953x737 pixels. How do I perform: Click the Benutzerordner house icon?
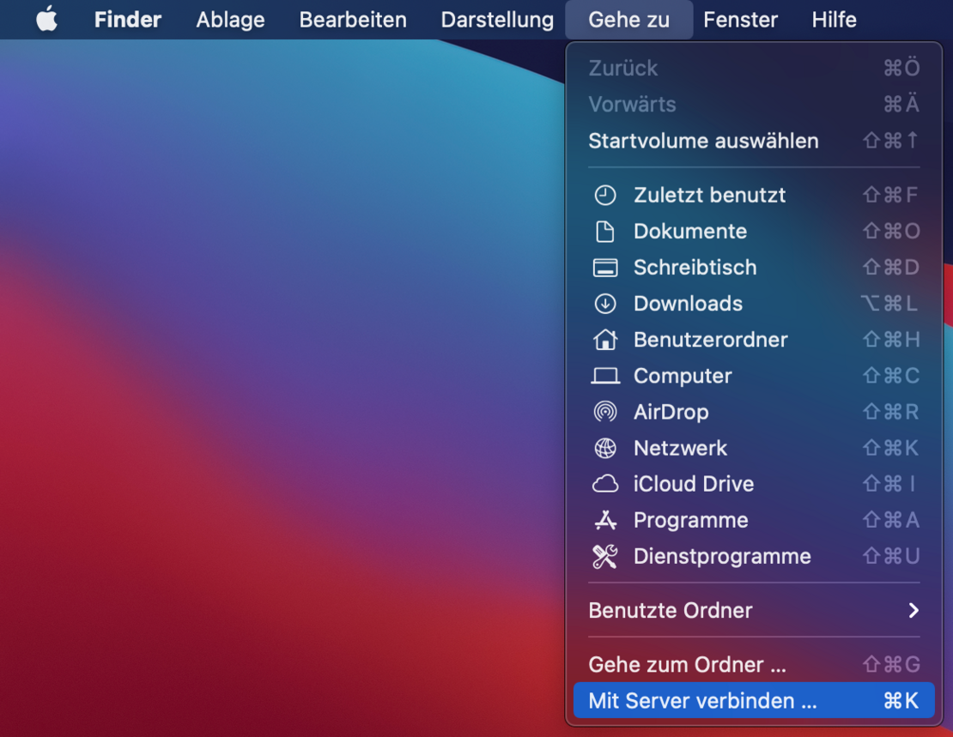point(605,340)
